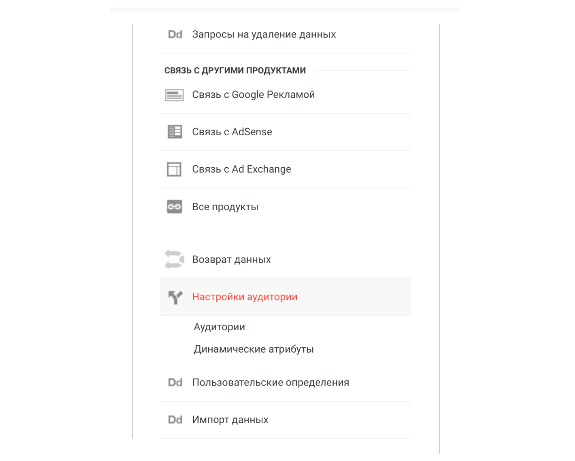Click the Dd icon beside Импорт данных
Viewport: 575px width, 461px height.
point(175,420)
